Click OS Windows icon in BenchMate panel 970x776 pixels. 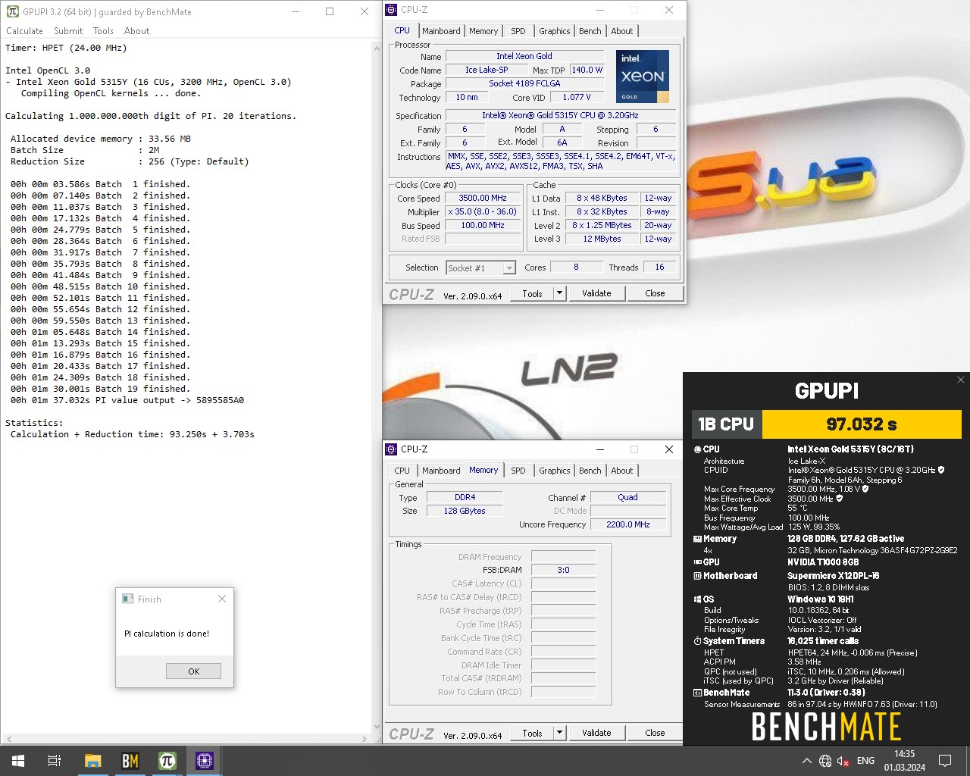[697, 599]
